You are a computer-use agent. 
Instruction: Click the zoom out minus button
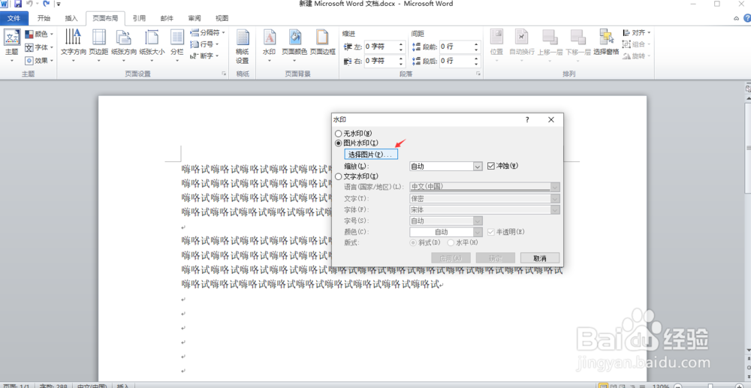pos(678,386)
